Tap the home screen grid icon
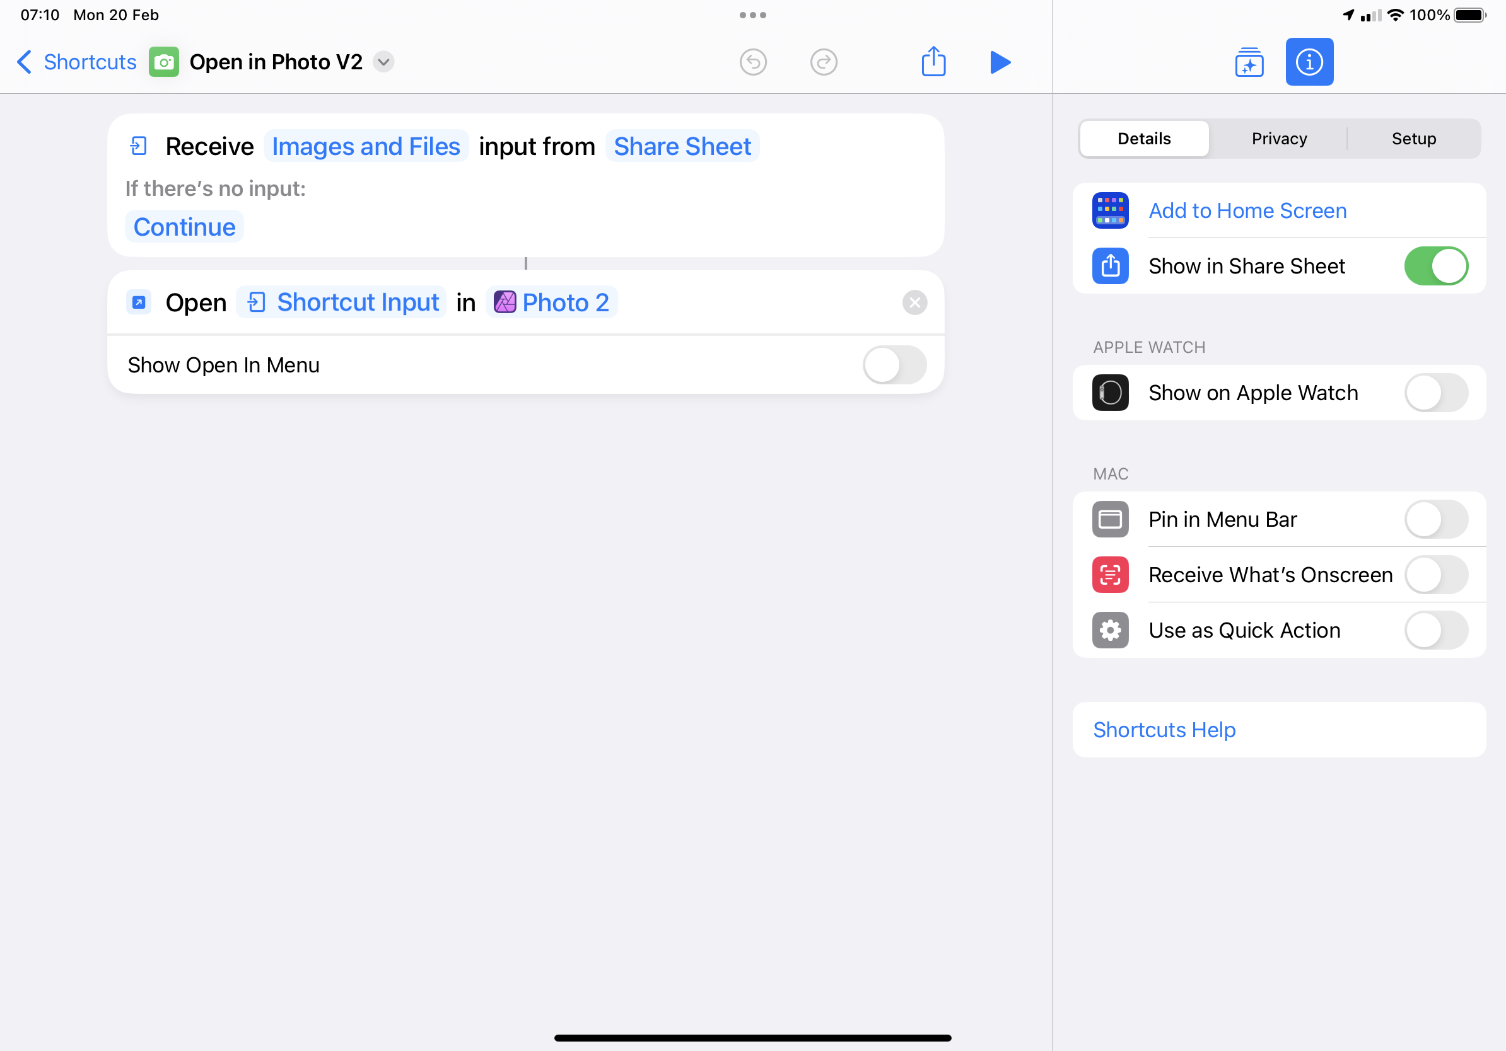 [x=1110, y=211]
